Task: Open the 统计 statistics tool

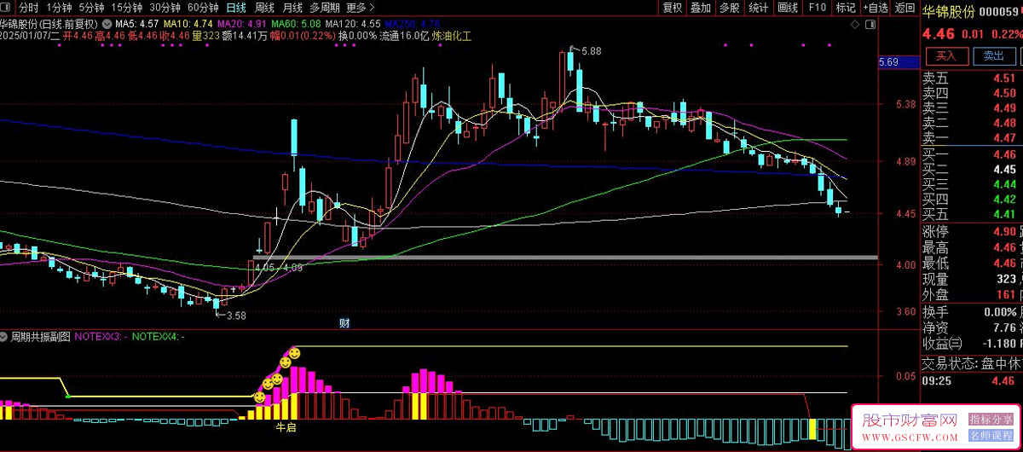Action: tap(758, 8)
